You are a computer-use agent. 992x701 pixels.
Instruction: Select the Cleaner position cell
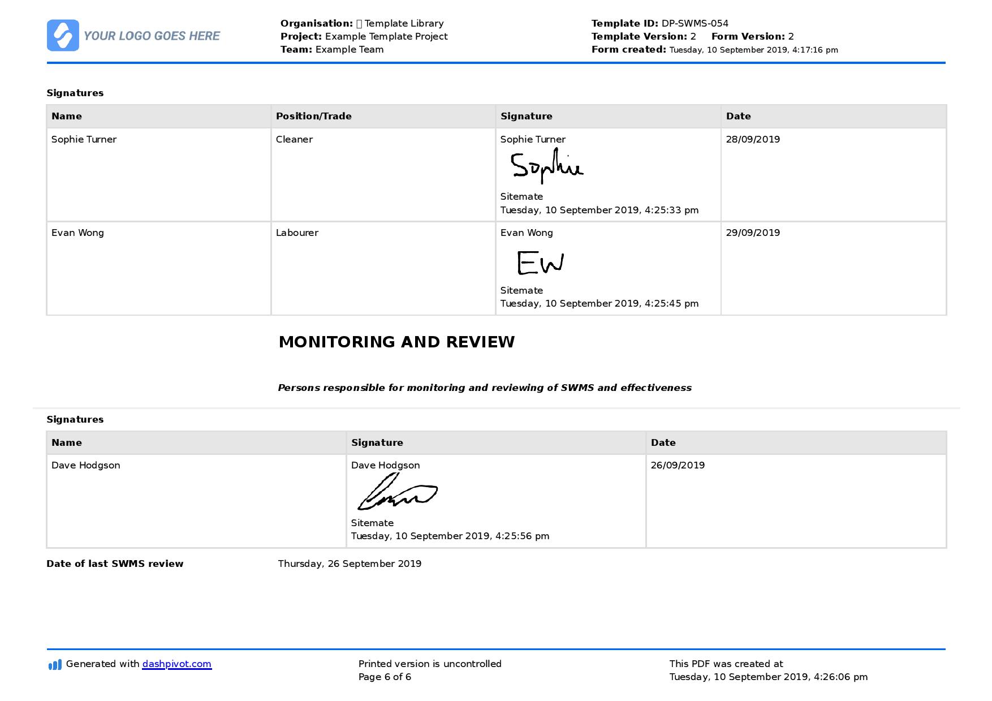(x=383, y=174)
